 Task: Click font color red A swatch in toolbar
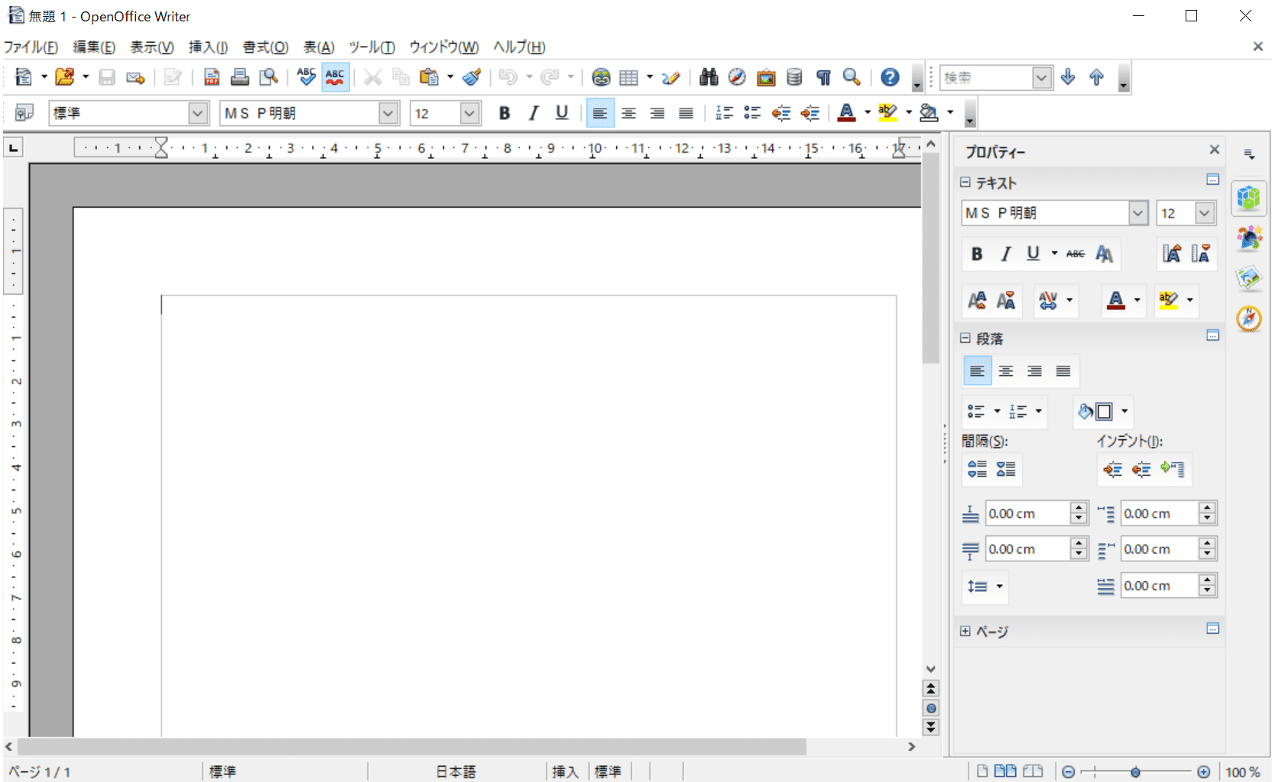(846, 113)
